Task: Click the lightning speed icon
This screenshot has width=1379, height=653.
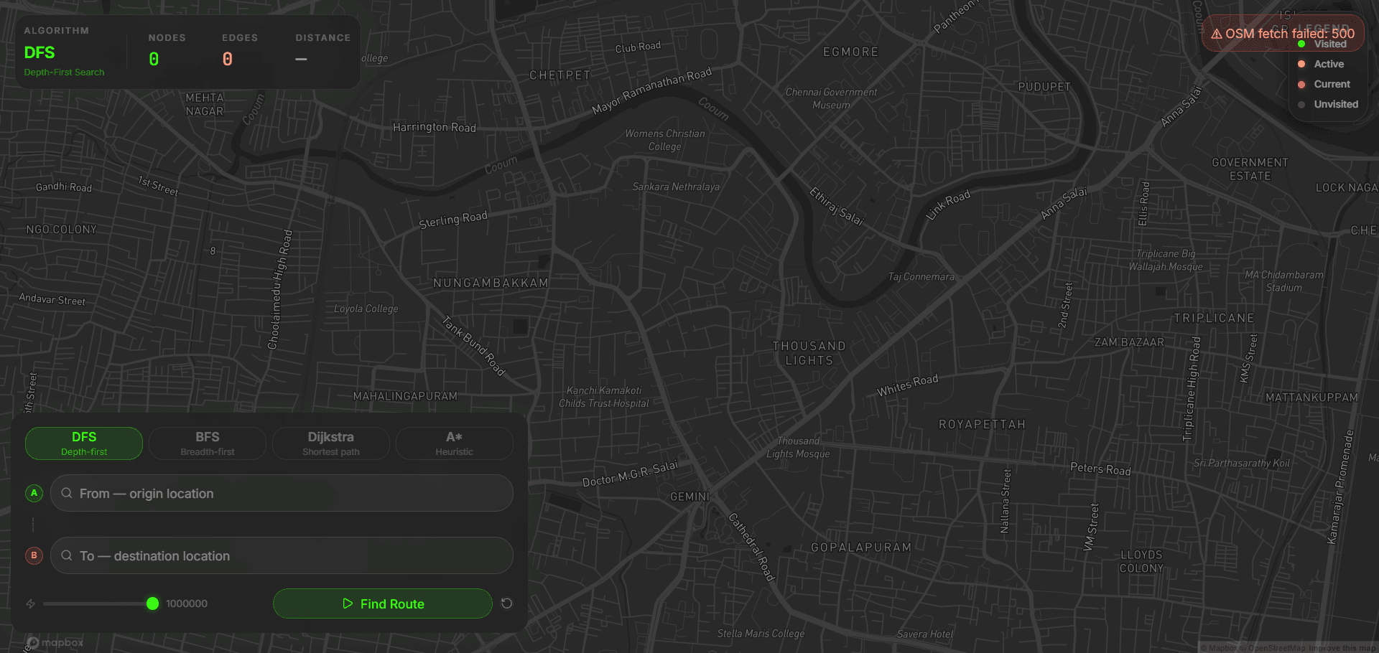Action: click(x=31, y=603)
